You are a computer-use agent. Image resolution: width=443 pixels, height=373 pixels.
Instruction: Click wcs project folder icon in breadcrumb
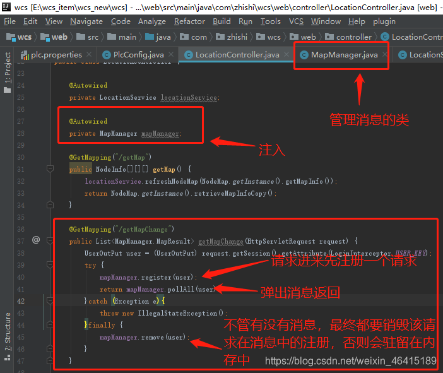[x=11, y=37]
